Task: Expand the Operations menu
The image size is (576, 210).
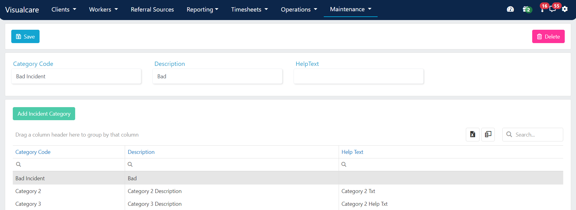Action: point(299,9)
